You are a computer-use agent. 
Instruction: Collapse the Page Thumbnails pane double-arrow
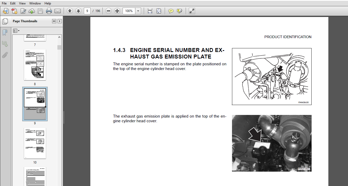(54, 21)
